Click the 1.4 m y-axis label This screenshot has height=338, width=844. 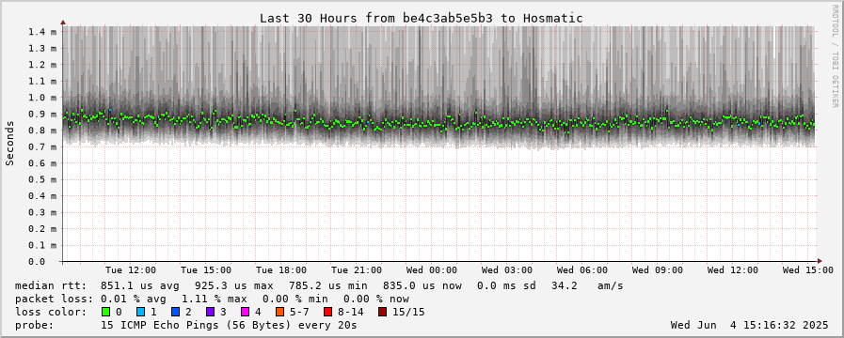click(42, 32)
